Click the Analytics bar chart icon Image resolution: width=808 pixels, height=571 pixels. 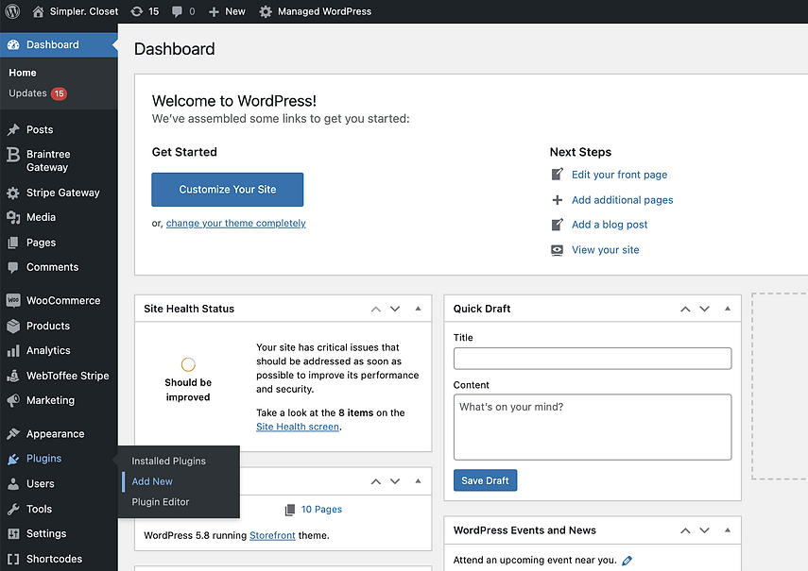click(x=13, y=351)
